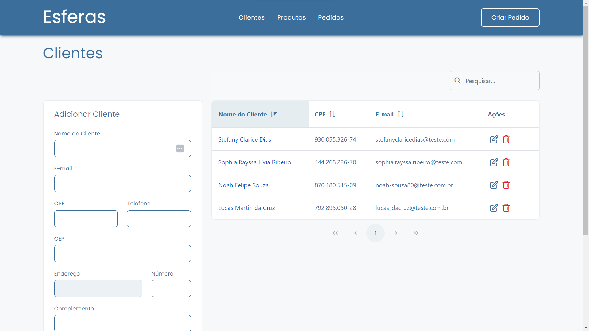This screenshot has width=589, height=331.
Task: Edit the Noah Felipe Souza client
Action: (494, 185)
